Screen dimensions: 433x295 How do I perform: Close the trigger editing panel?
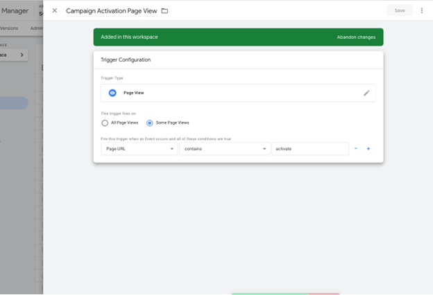click(x=55, y=10)
